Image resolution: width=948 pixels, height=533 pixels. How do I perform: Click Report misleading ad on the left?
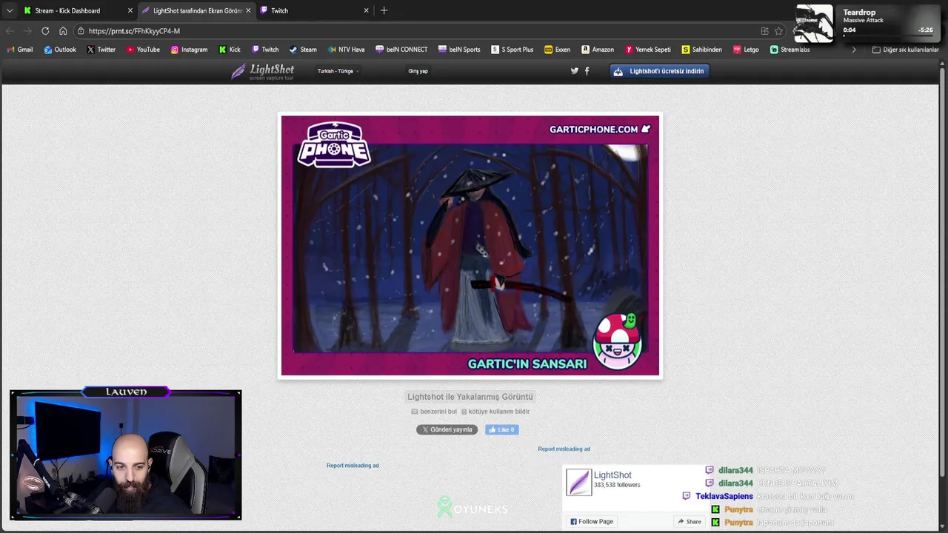(353, 466)
